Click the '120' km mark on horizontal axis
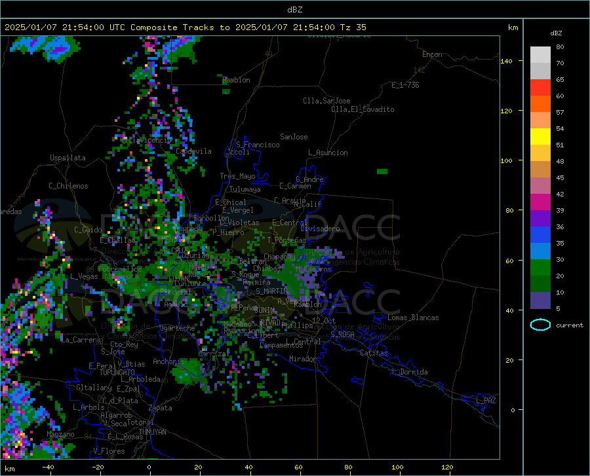The image size is (590, 476). point(447,467)
